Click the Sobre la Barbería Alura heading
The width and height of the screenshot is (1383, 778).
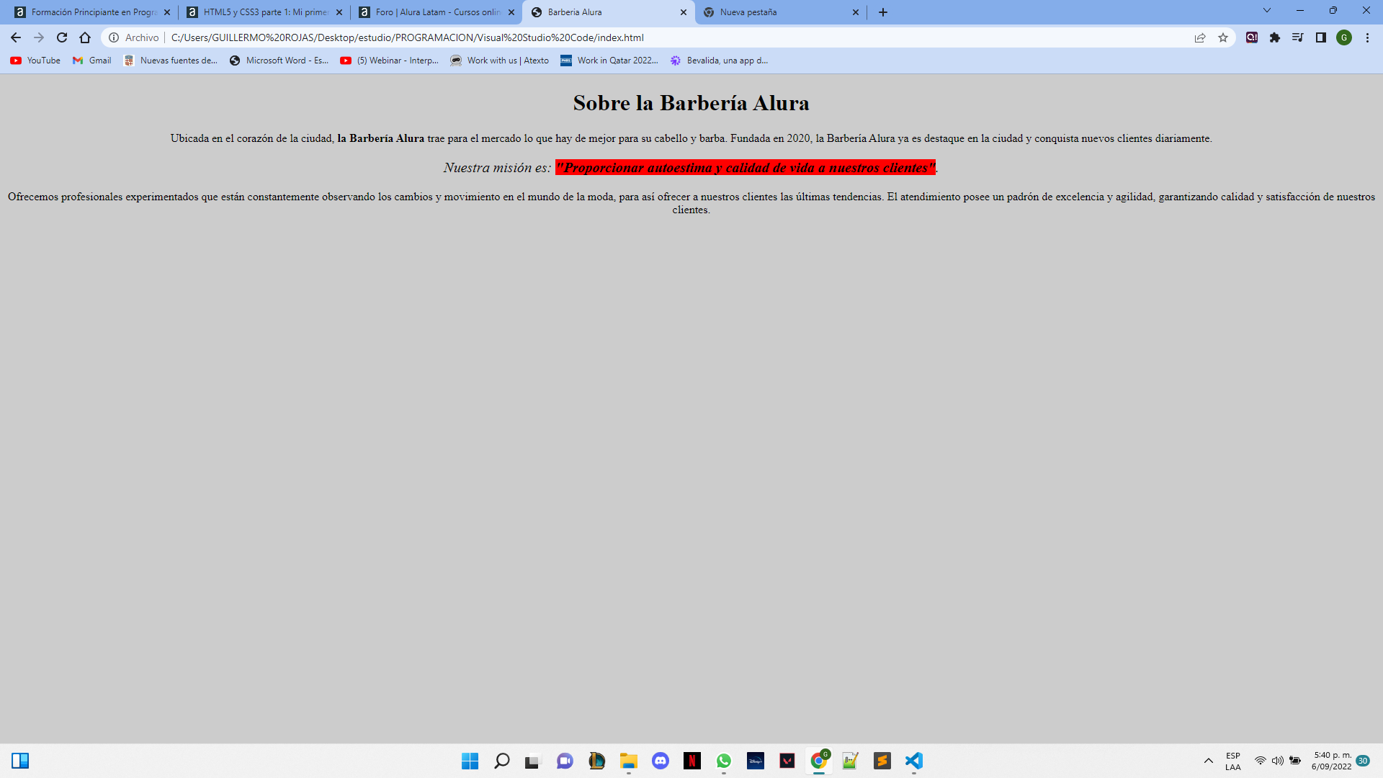coord(691,103)
